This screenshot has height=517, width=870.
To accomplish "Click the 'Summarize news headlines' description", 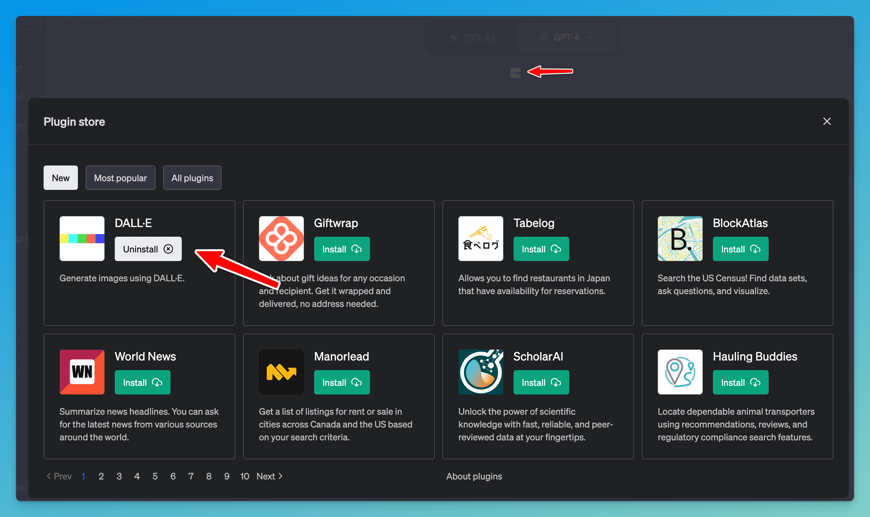I will tap(139, 424).
